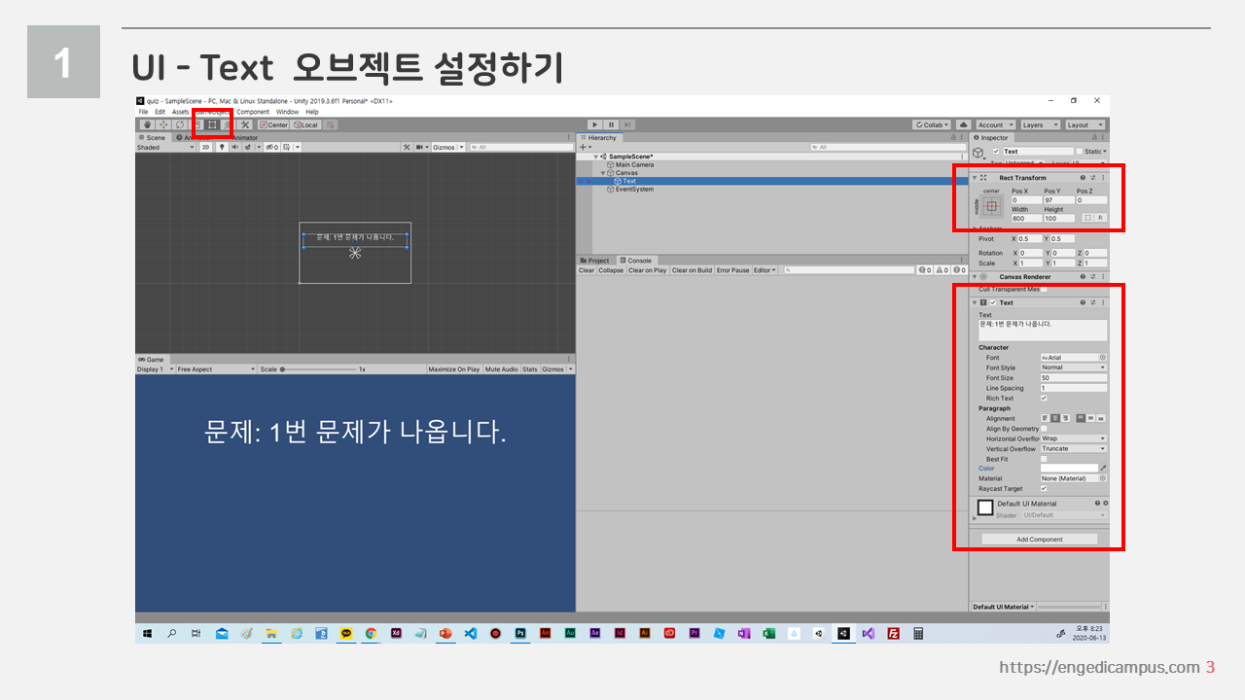
Task: Pick color with the eyedropper icon
Action: [x=1103, y=469]
